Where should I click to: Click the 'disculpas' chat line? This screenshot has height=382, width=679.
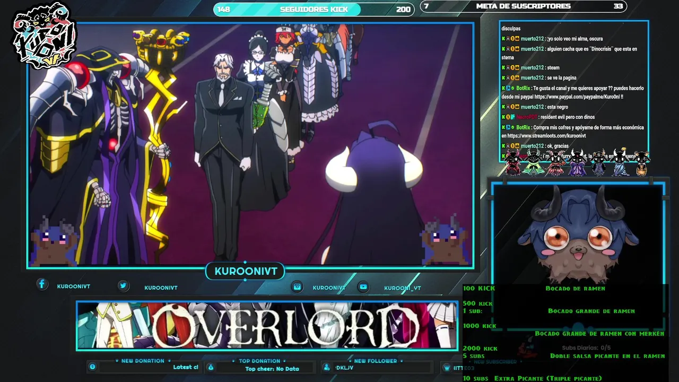tap(511, 29)
